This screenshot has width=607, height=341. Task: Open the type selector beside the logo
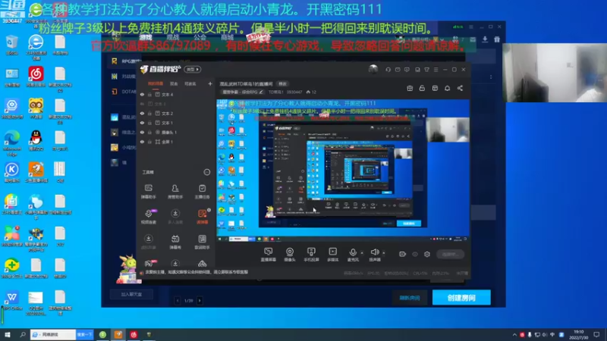[193, 69]
